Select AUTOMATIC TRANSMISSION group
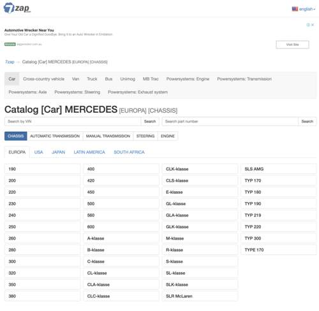 coord(55,136)
